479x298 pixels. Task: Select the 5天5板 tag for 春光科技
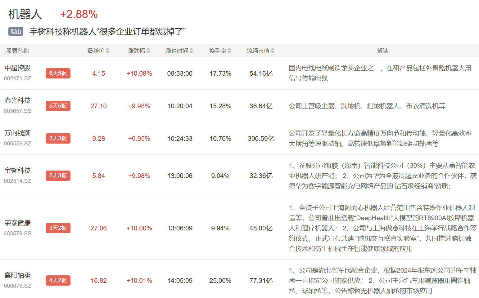[58, 106]
